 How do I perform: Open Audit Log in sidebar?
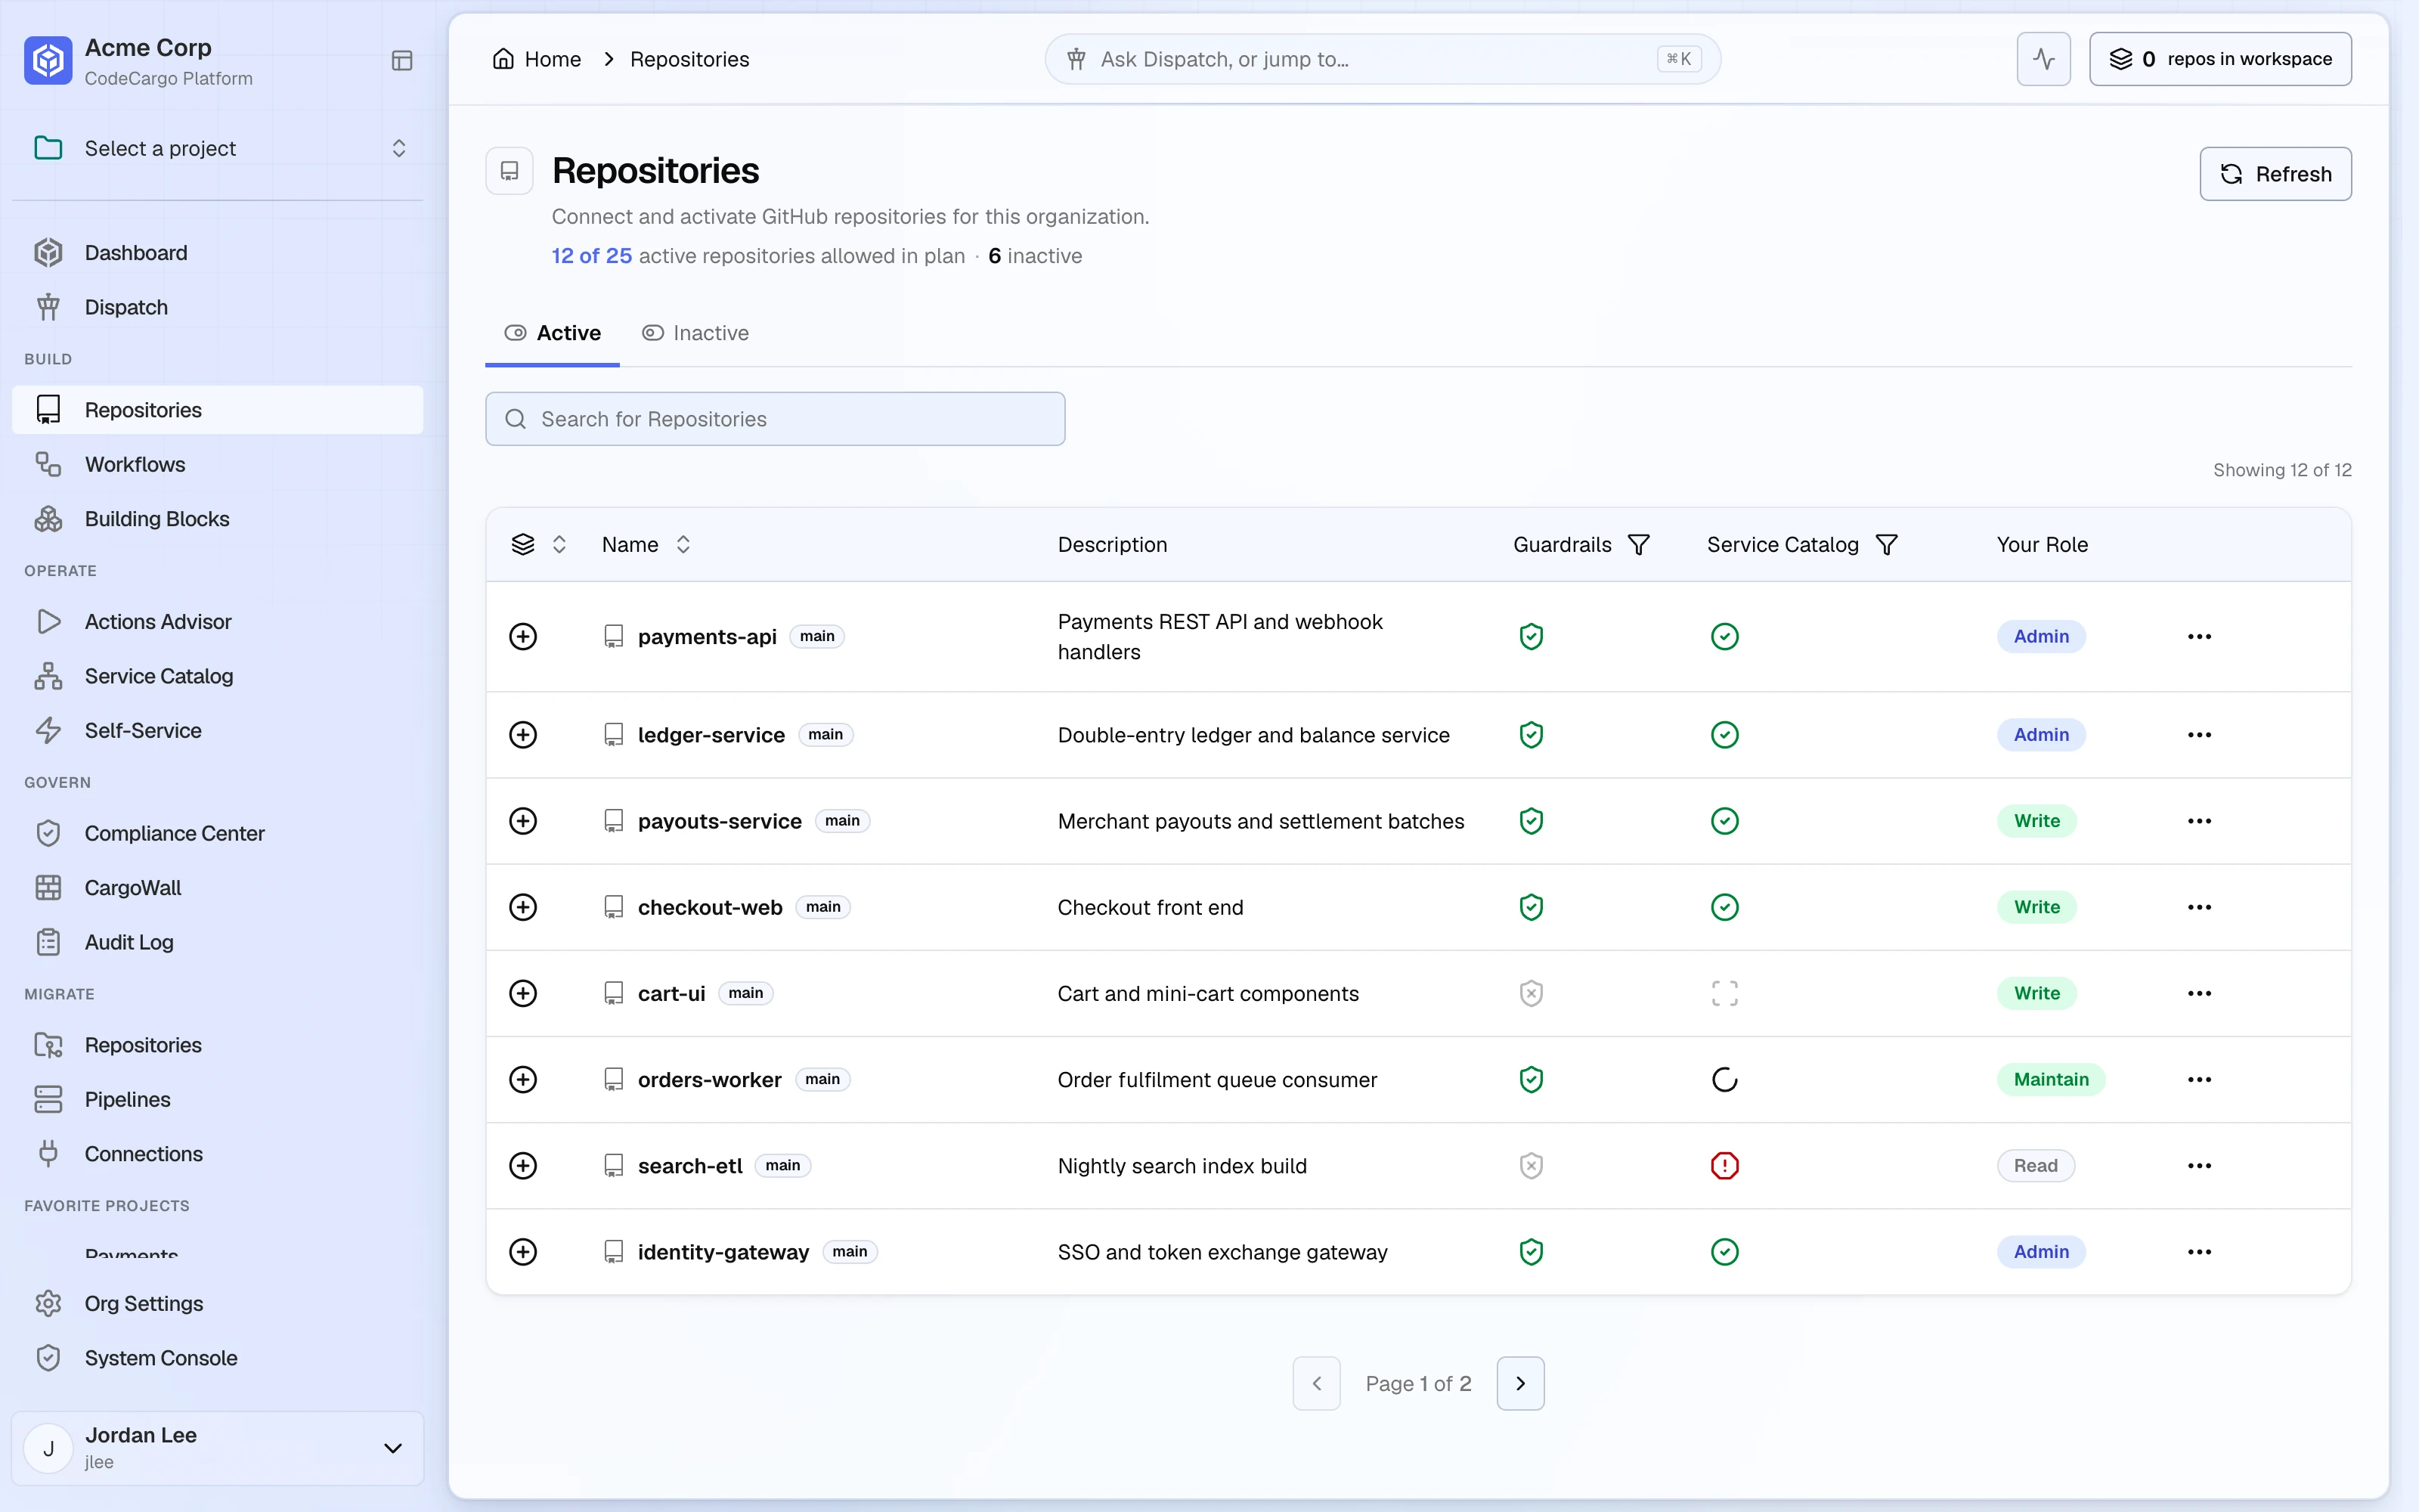[218, 942]
